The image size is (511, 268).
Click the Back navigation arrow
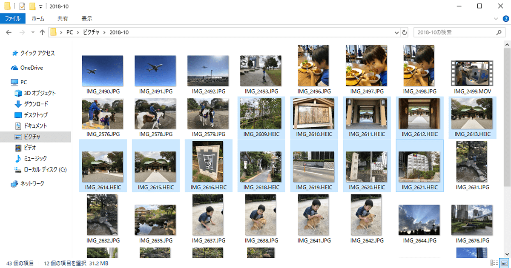9,32
